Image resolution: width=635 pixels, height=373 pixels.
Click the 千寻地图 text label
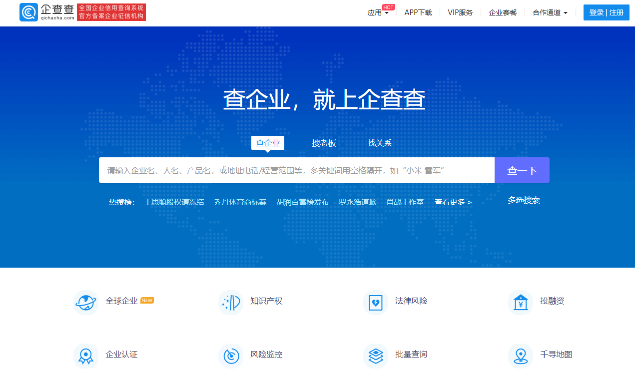click(556, 355)
